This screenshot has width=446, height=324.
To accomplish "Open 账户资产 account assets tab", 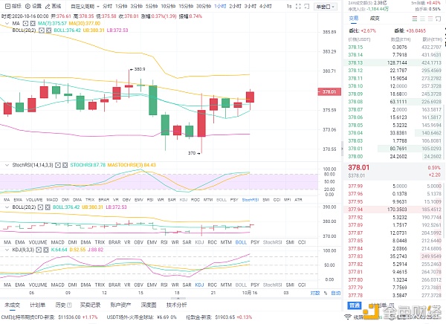I will tap(120, 305).
